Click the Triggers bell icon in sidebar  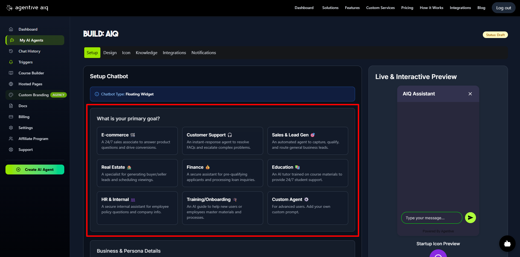pos(11,62)
